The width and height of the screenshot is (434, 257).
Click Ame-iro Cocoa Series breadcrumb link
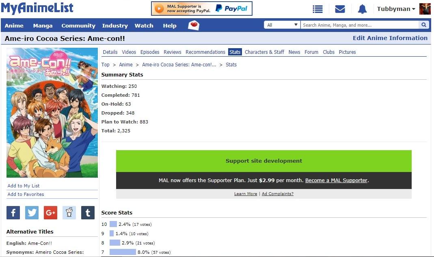pos(179,65)
